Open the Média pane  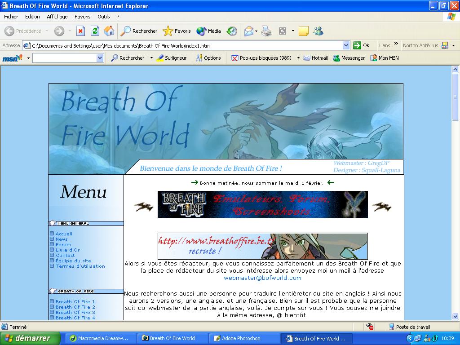208,31
